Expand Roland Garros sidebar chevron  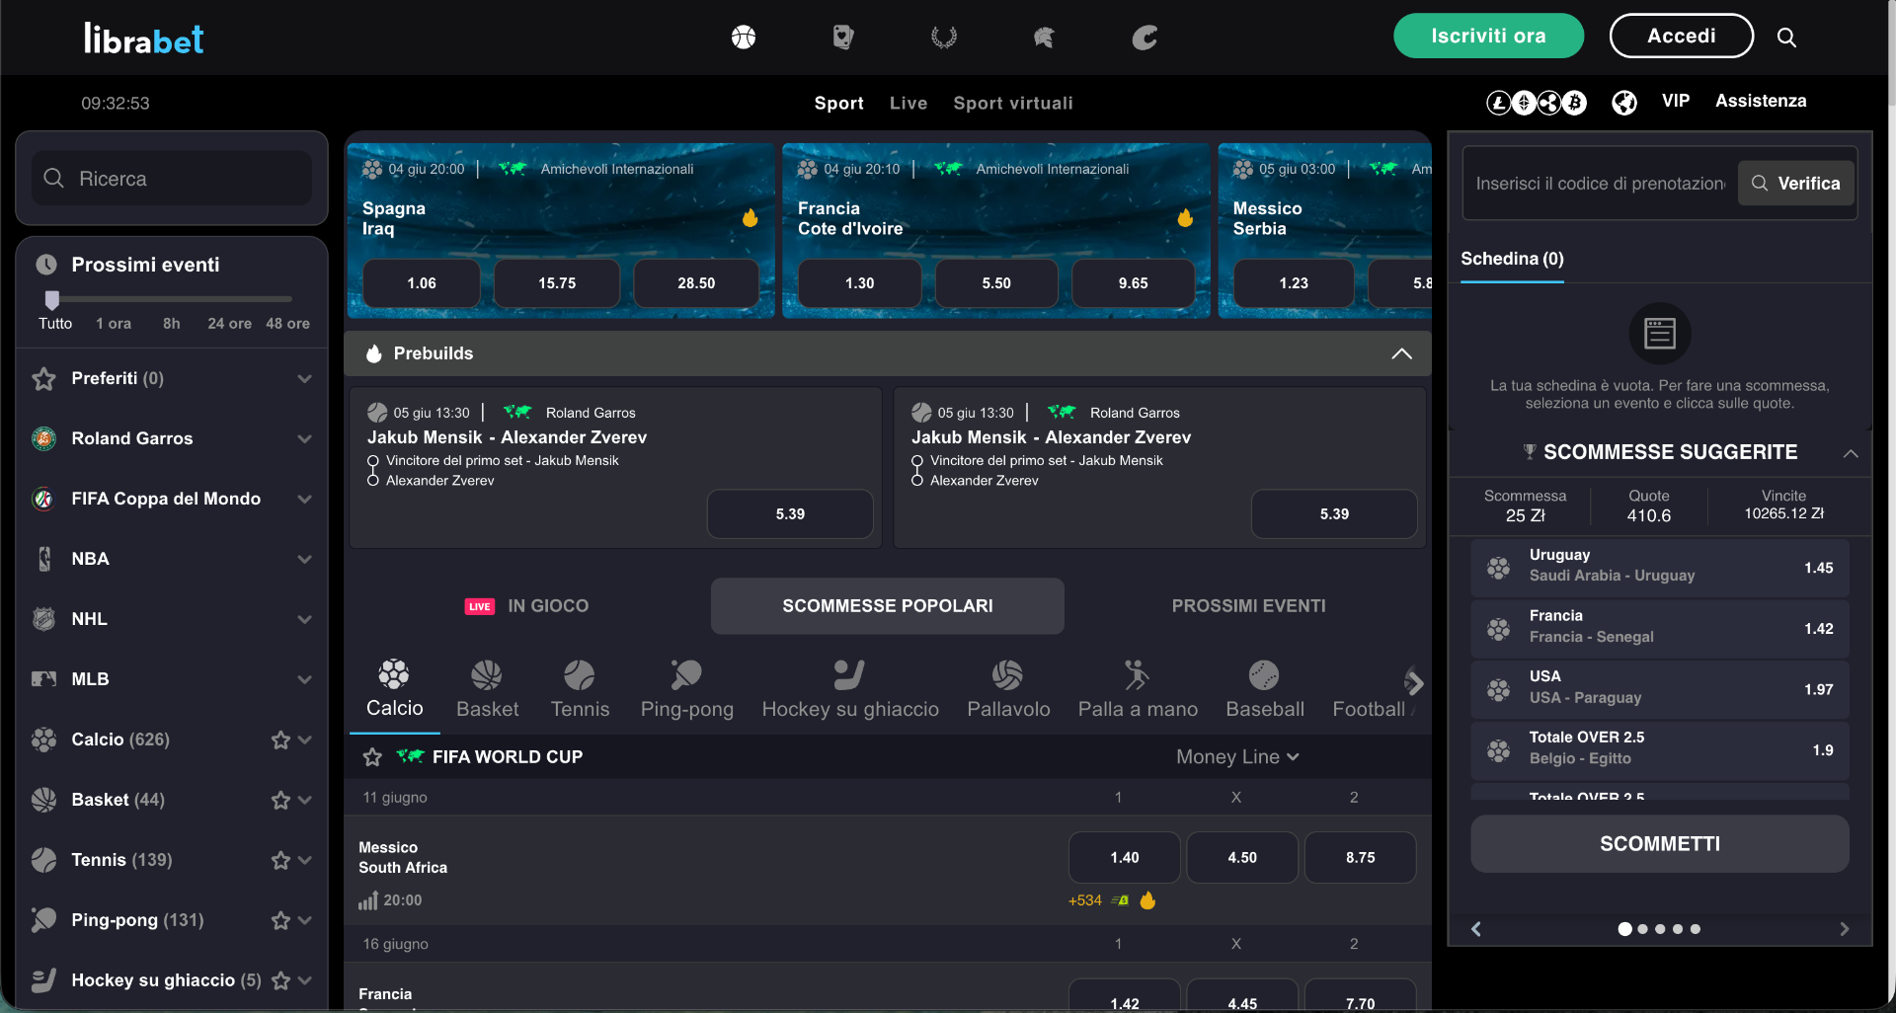click(304, 439)
